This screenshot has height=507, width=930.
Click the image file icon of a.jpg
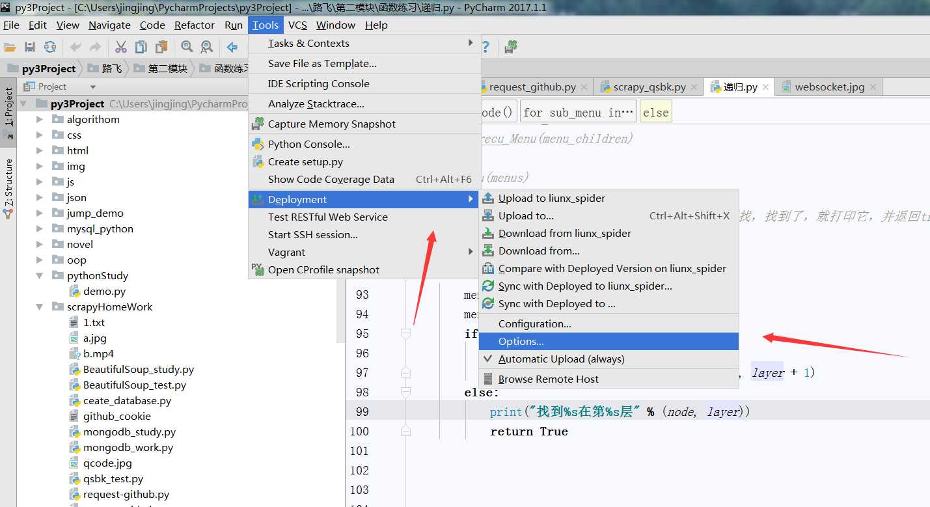click(x=74, y=338)
